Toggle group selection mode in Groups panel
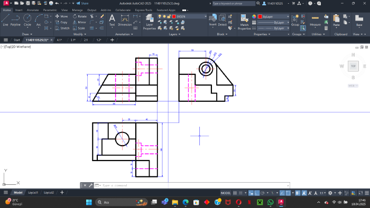 [303, 28]
